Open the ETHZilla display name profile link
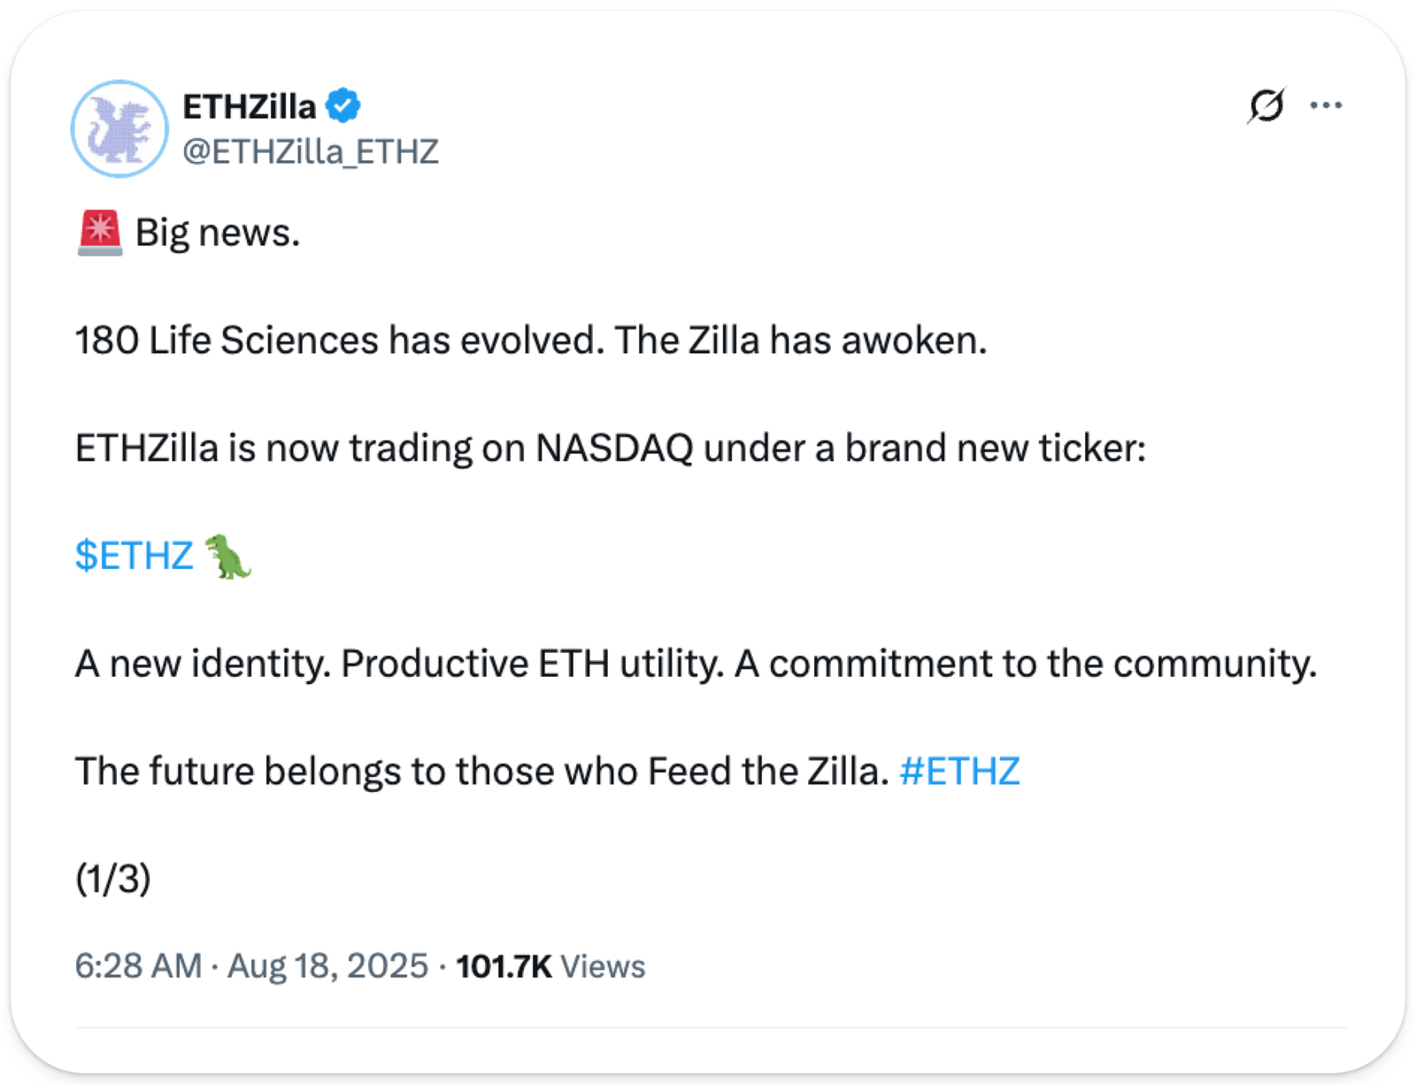 coord(249,107)
